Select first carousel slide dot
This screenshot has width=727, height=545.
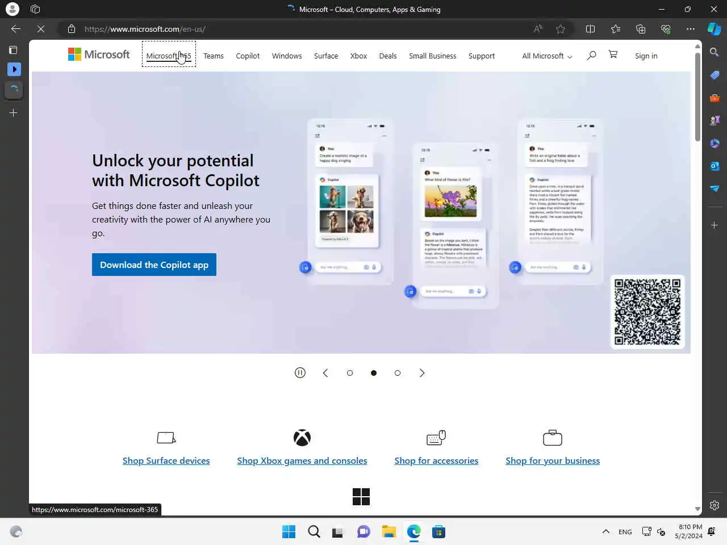pyautogui.click(x=350, y=373)
